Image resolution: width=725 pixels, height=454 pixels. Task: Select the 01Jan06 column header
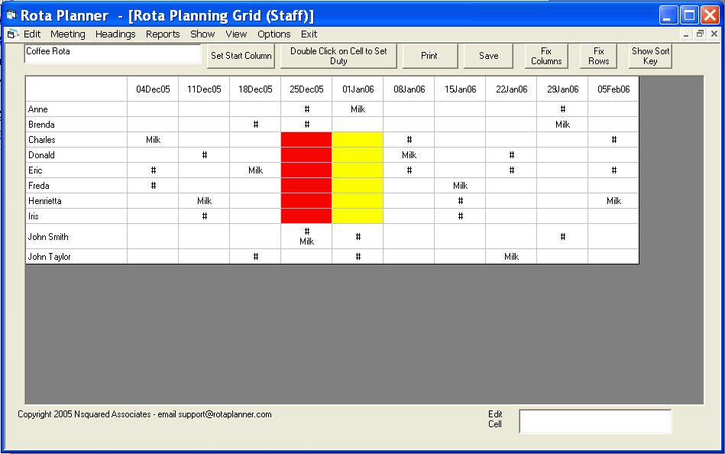point(358,89)
